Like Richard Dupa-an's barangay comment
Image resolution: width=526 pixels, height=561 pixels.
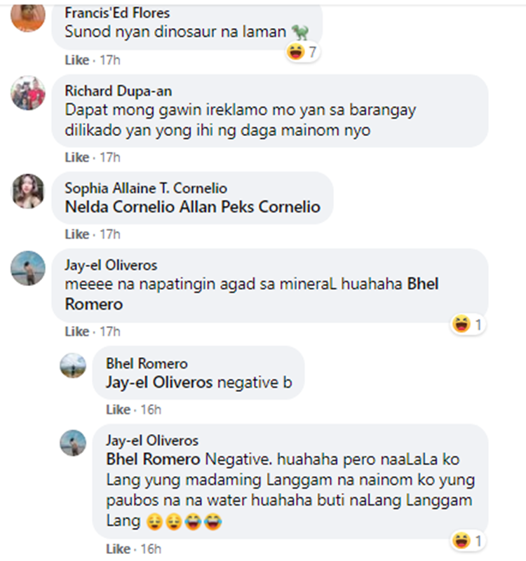77,157
